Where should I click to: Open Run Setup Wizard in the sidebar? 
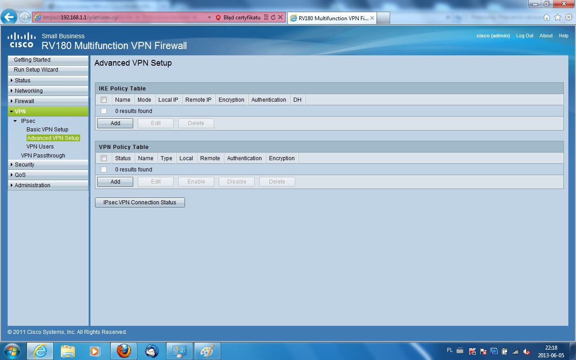48,70
